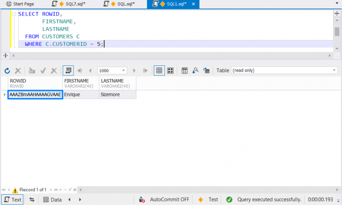Switch to the SQL7.sql tab

click(x=69, y=4)
